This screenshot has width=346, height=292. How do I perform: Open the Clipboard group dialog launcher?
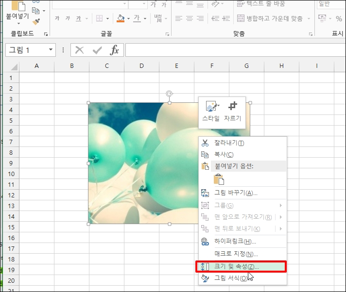click(x=46, y=34)
